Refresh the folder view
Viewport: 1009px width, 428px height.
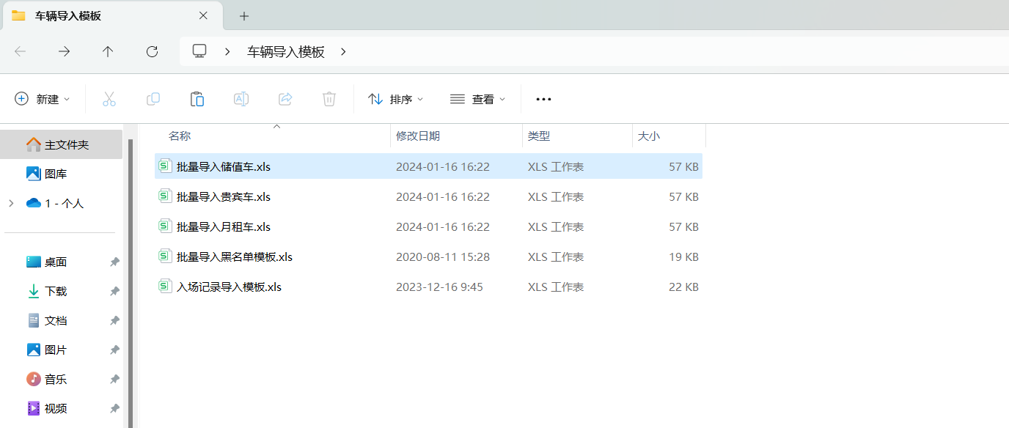(x=152, y=51)
